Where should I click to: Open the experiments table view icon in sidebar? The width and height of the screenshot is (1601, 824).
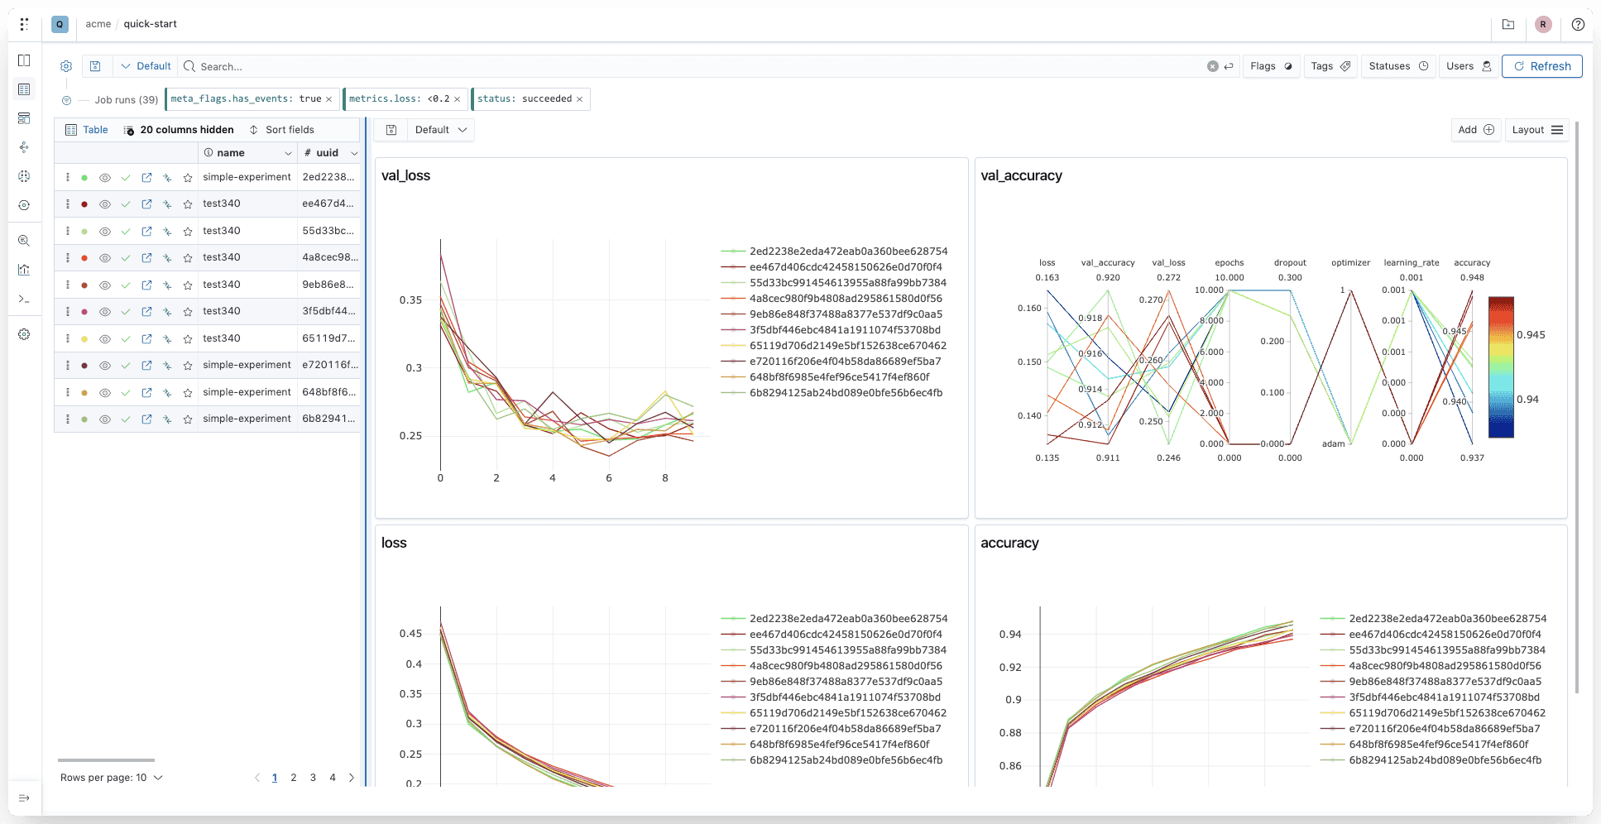click(24, 89)
